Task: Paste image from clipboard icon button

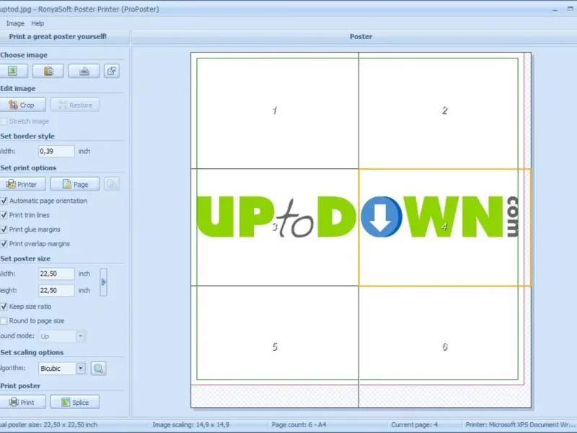Action: click(x=48, y=71)
